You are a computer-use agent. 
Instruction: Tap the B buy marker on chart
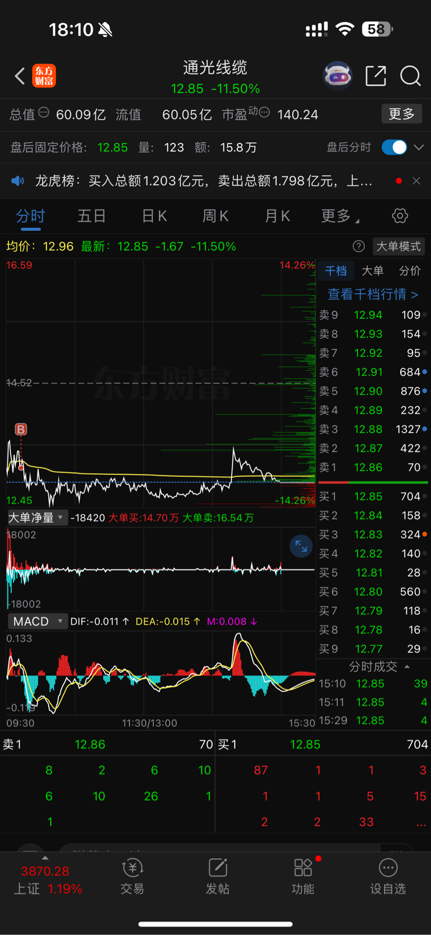(21, 430)
